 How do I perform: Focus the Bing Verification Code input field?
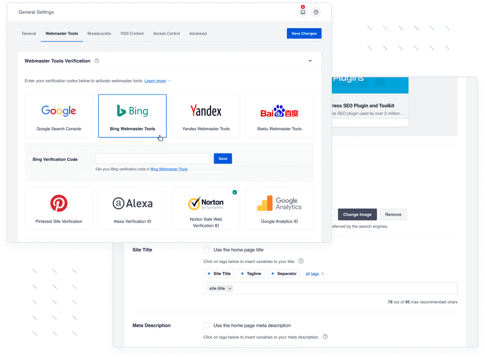(x=154, y=159)
